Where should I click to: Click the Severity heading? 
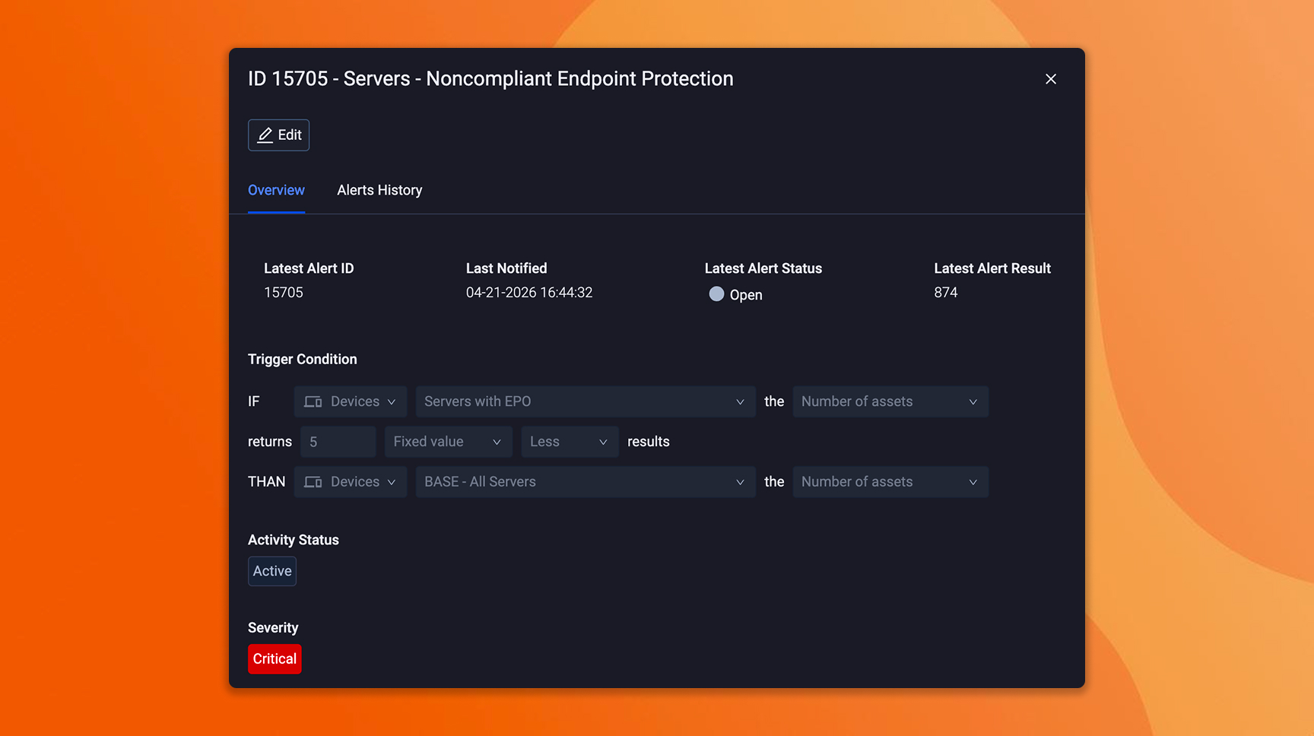click(273, 628)
